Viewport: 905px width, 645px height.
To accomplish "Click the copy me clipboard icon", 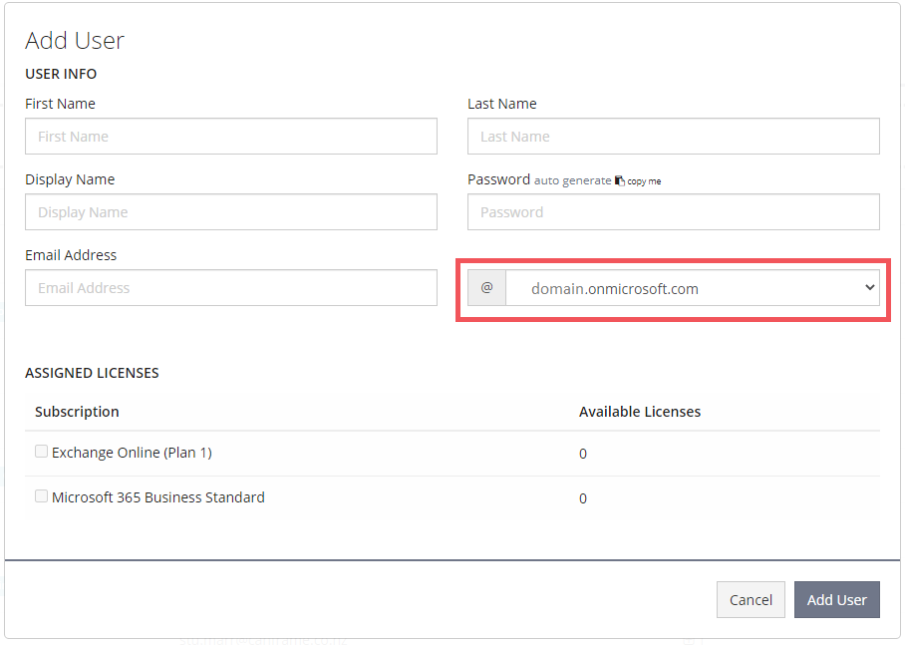I will pyautogui.click(x=619, y=180).
